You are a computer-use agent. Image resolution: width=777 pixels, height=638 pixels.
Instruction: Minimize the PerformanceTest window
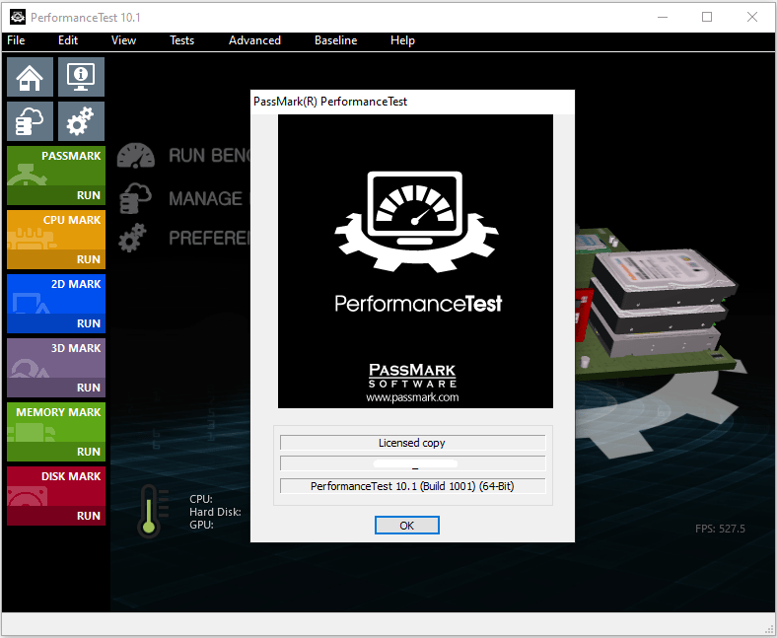663,17
